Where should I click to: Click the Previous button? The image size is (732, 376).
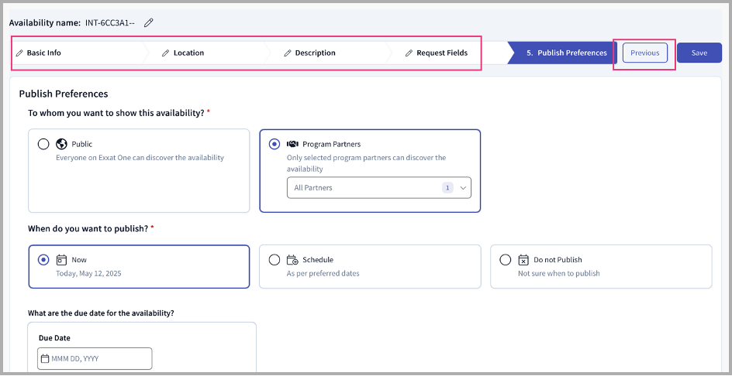click(x=644, y=53)
